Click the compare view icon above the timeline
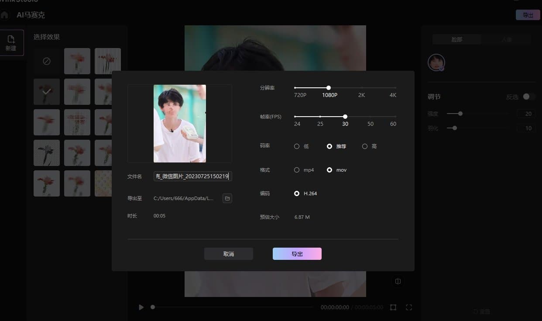 [398, 281]
